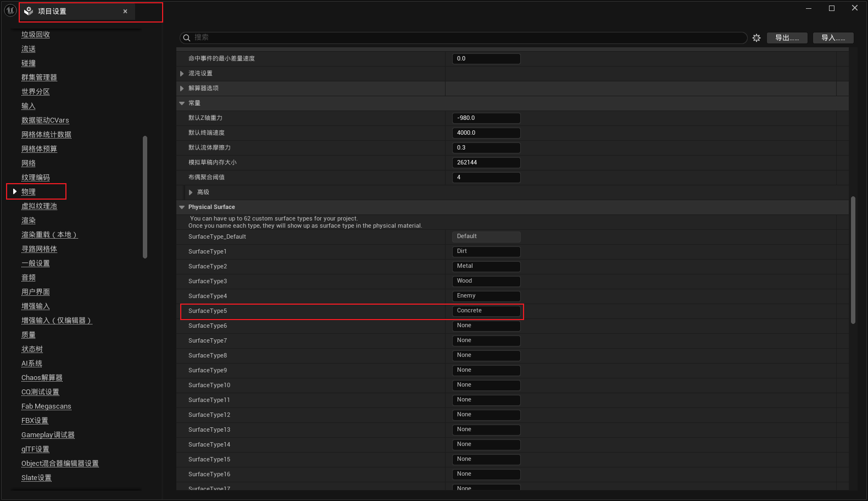Open the settings gear icon beside search
The width and height of the screenshot is (868, 501).
pos(756,38)
